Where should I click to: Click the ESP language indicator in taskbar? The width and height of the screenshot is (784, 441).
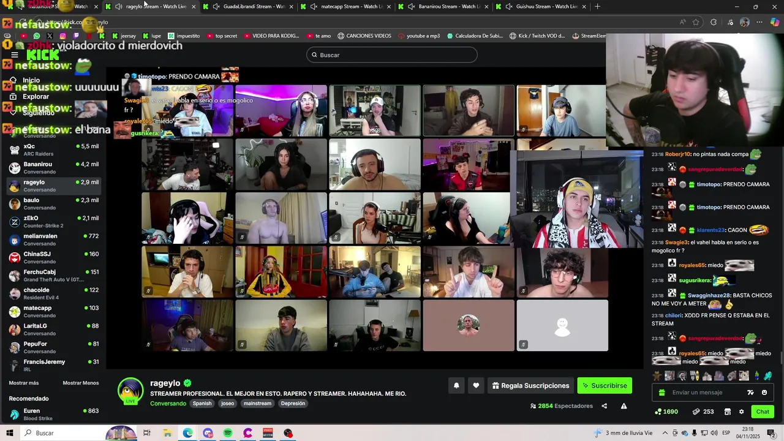727,433
